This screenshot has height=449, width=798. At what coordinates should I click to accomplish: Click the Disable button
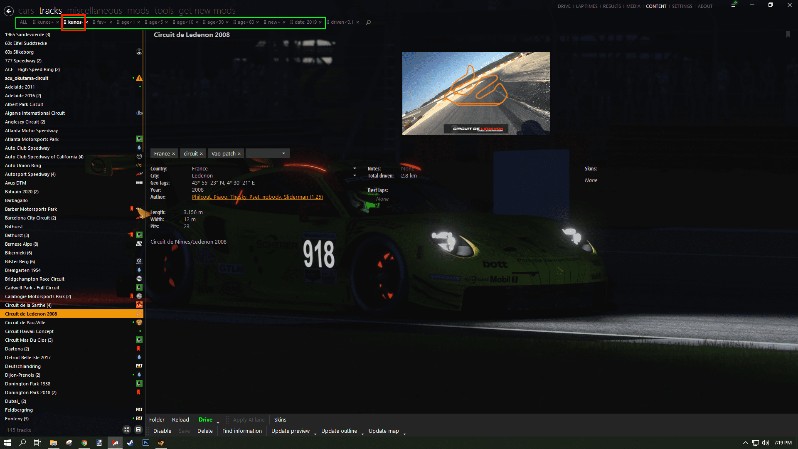pyautogui.click(x=162, y=431)
